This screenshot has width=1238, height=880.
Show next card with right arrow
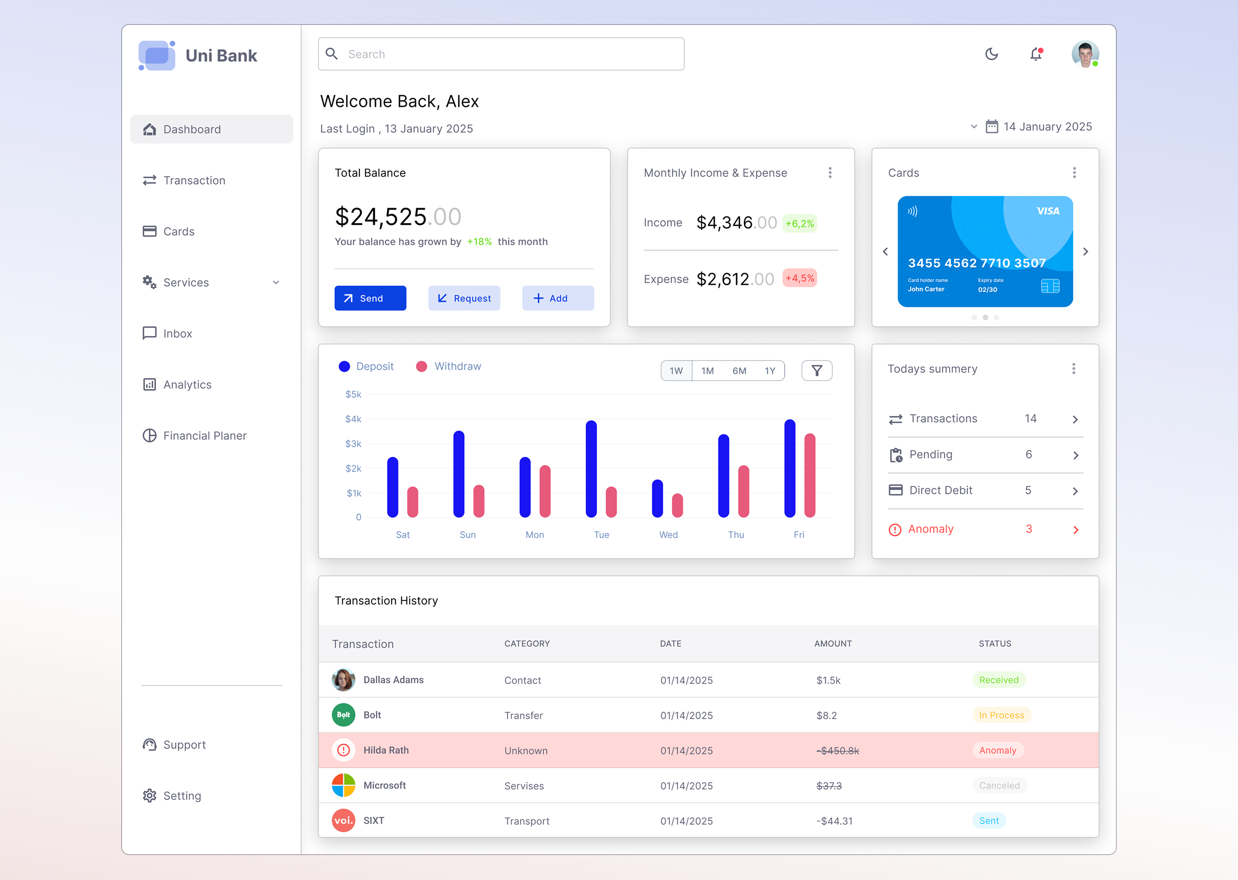1085,251
